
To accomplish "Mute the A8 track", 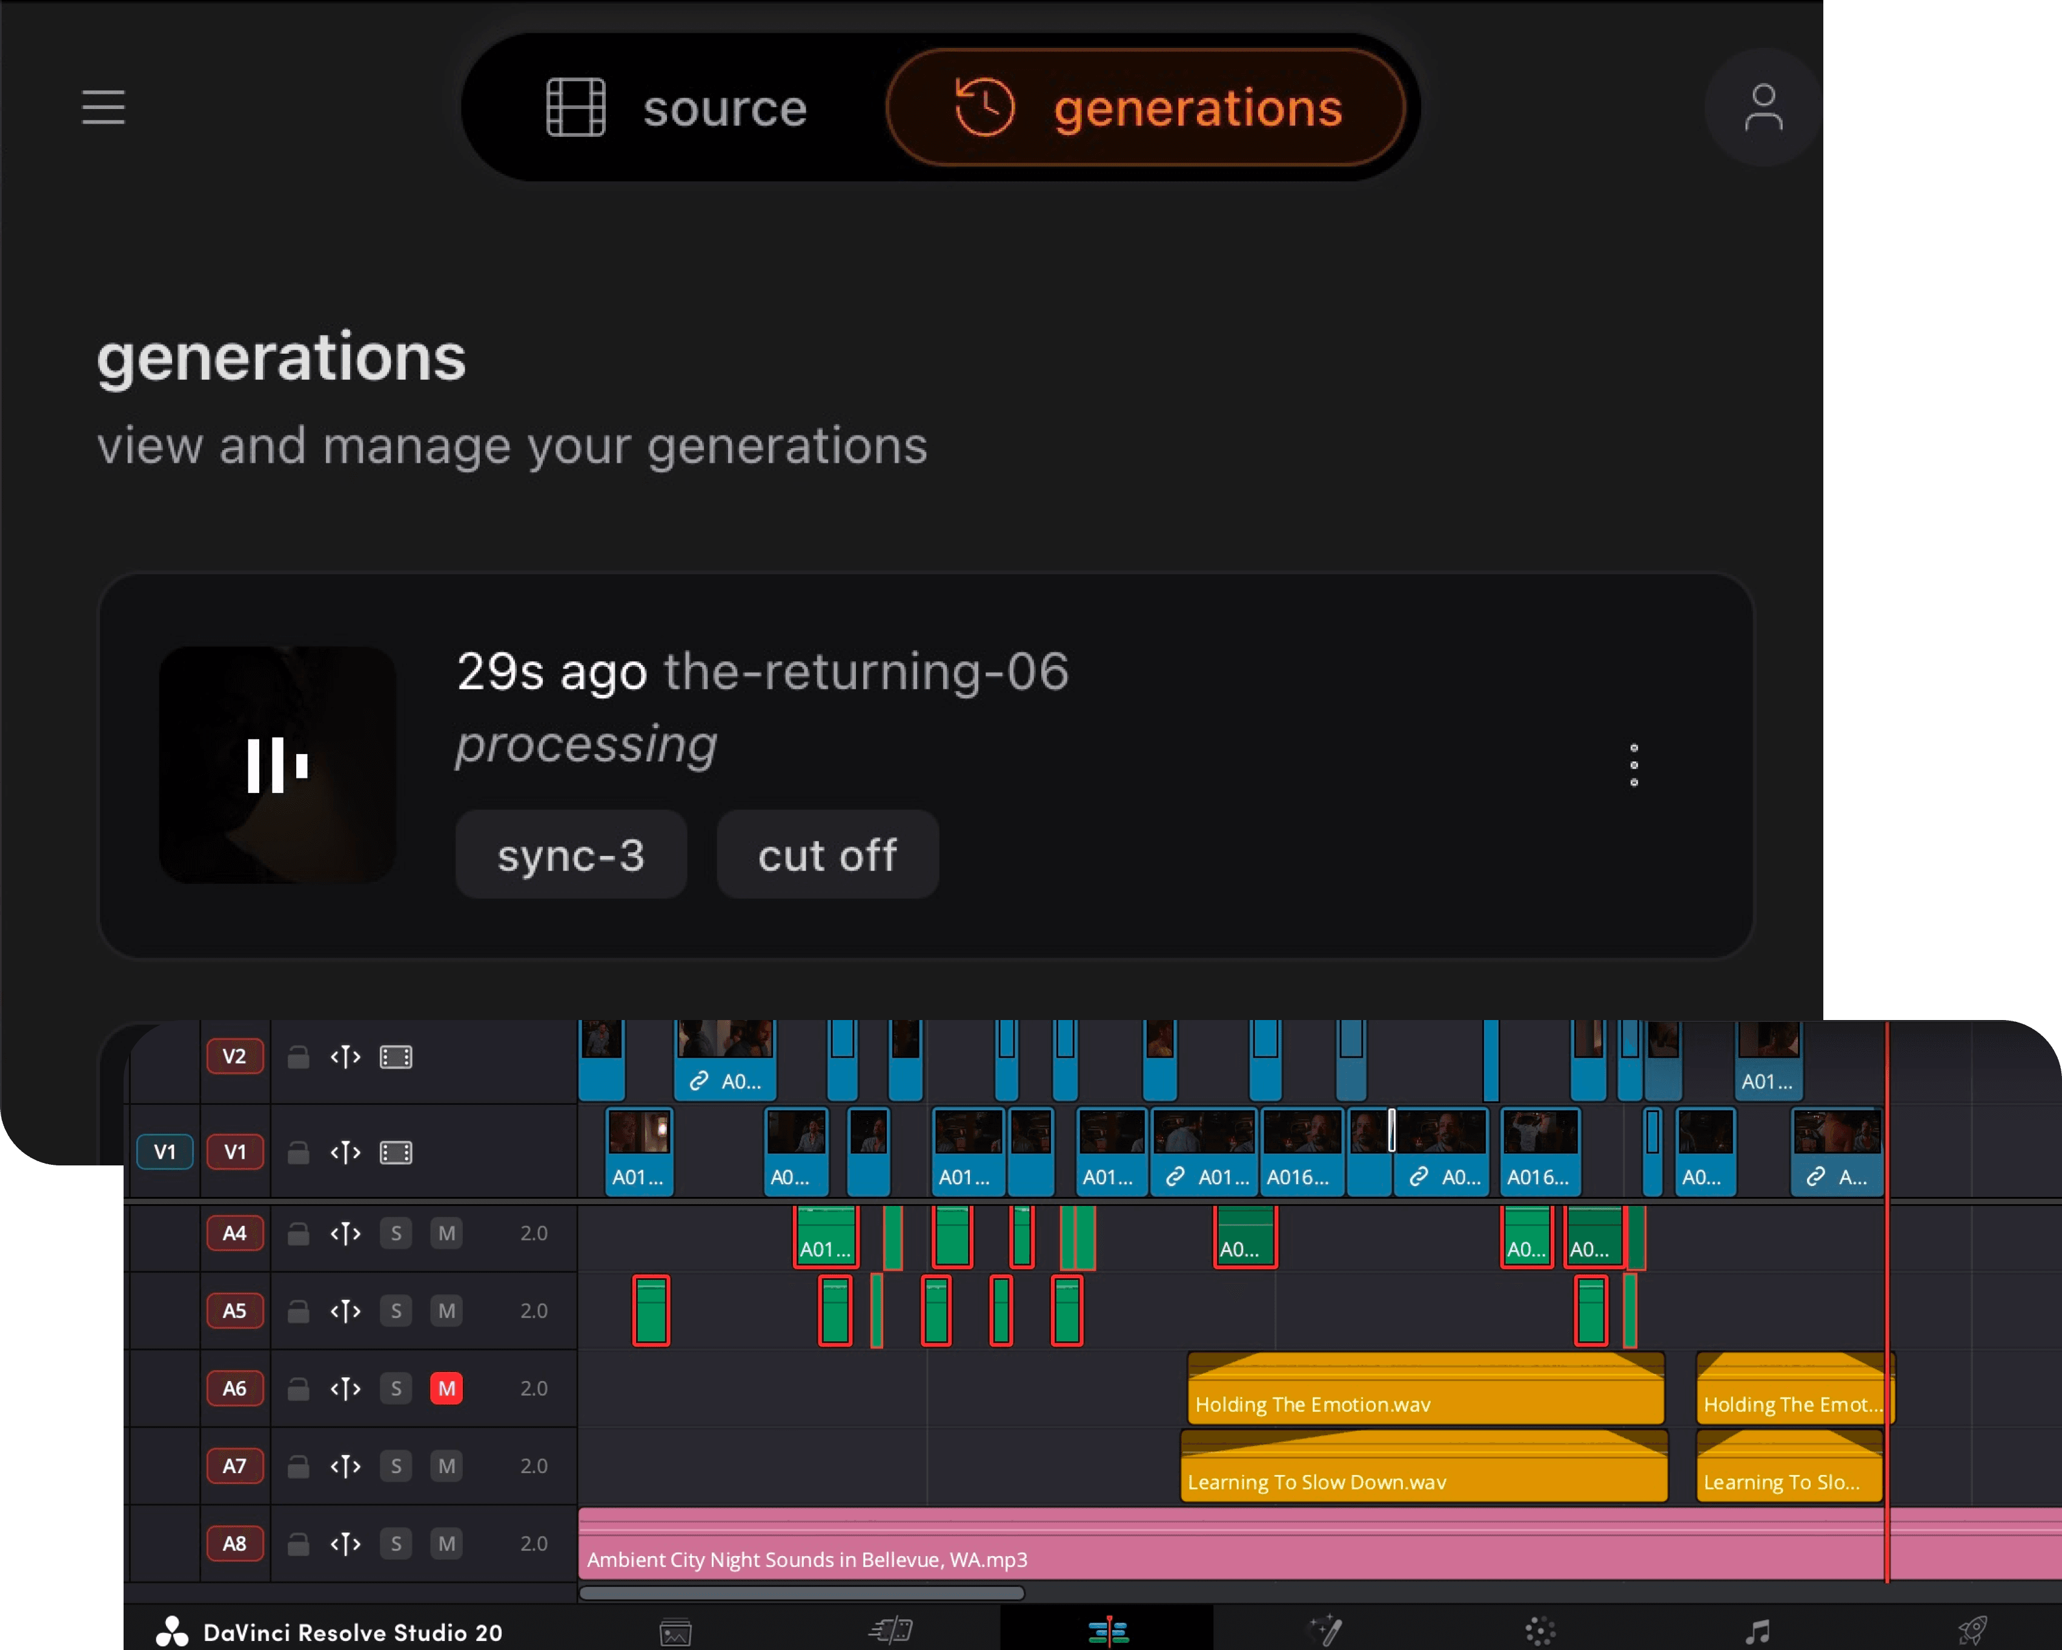I will [x=446, y=1543].
